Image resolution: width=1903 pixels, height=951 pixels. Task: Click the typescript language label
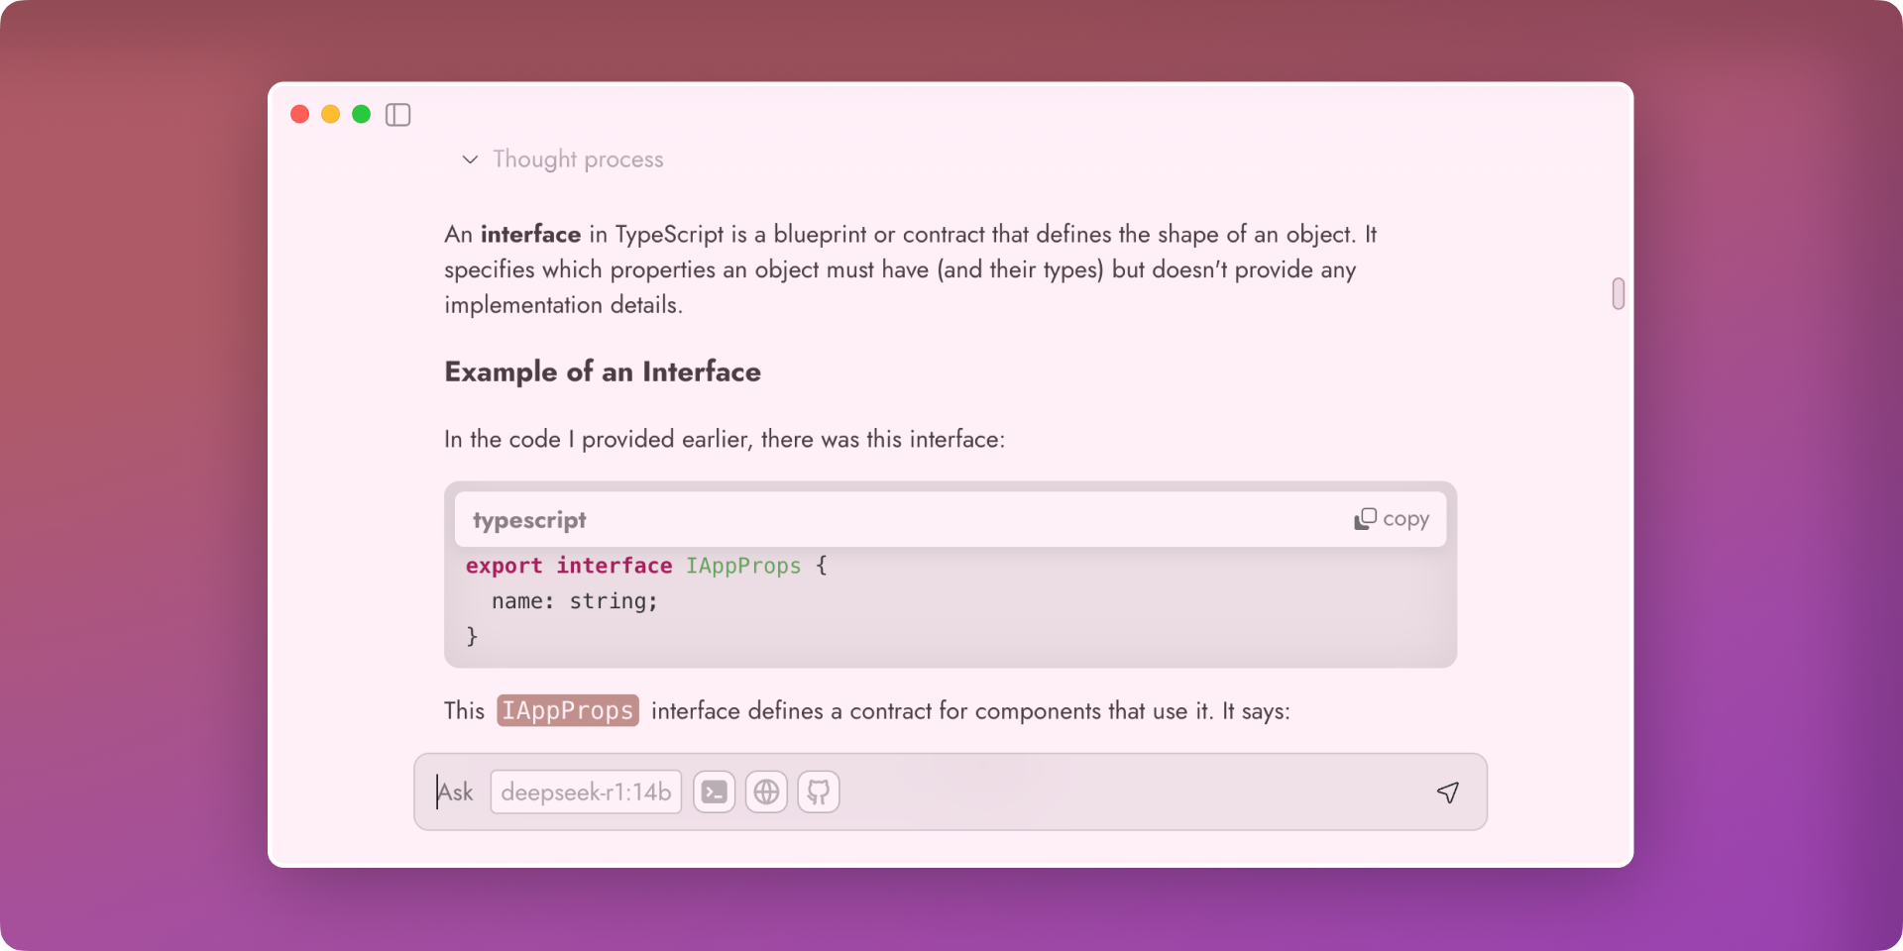tap(529, 520)
